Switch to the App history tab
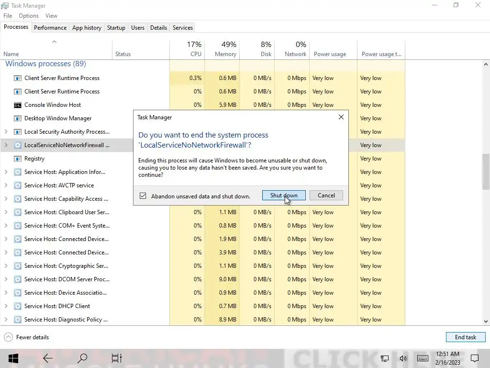This screenshot has height=368, width=490. click(x=87, y=28)
